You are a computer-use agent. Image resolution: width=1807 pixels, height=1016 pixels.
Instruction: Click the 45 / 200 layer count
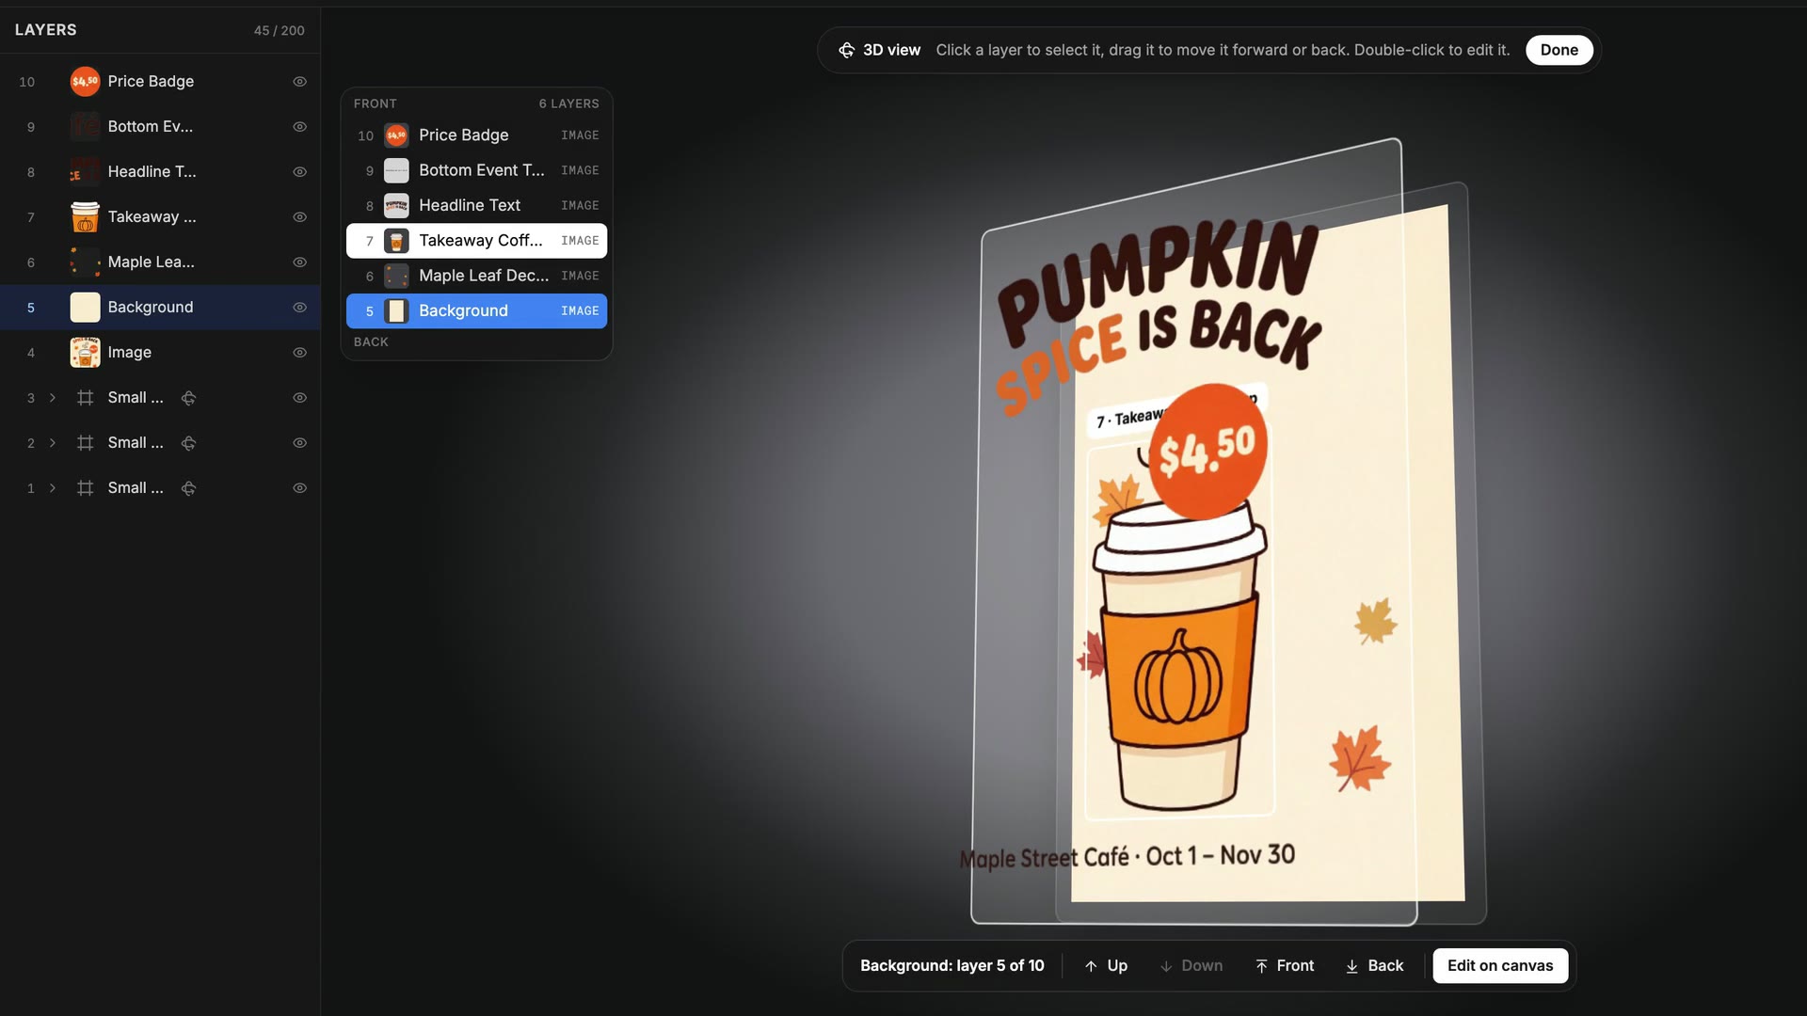pyautogui.click(x=279, y=30)
